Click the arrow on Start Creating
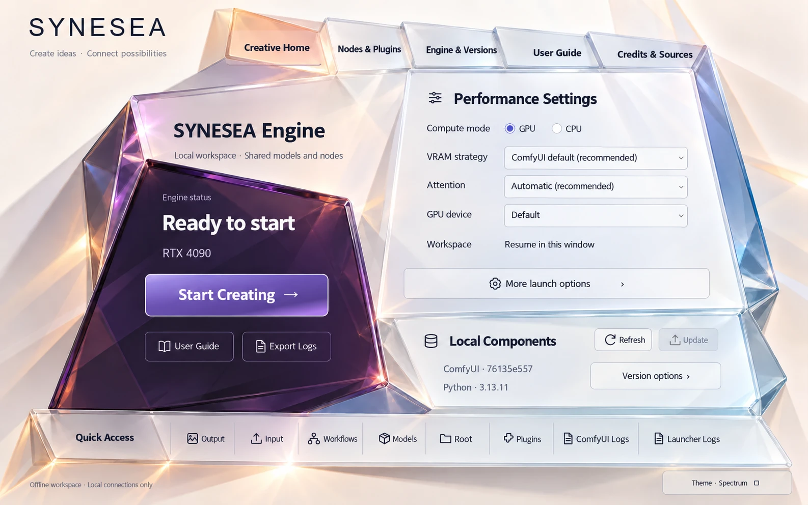Viewport: 808px width, 505px height. tap(291, 295)
